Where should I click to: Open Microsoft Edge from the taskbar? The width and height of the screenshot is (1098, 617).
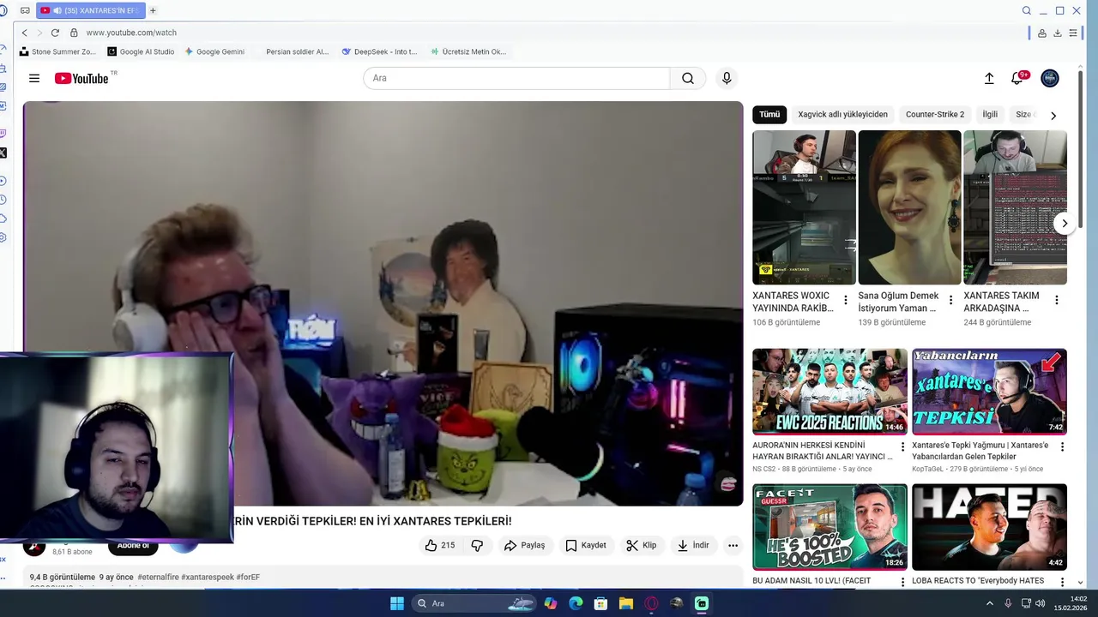tap(576, 603)
